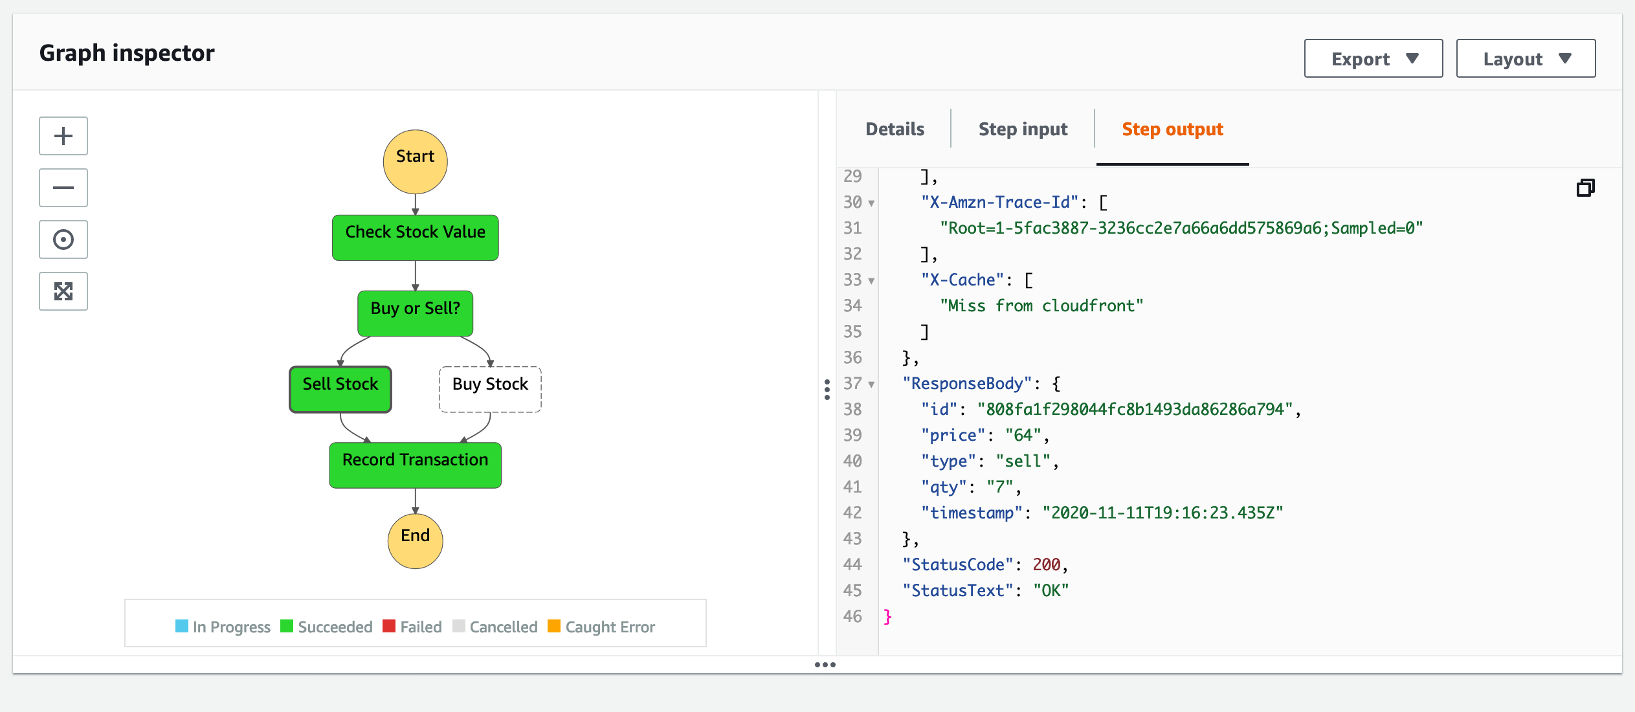Select the dashed Buy Stock state
The height and width of the screenshot is (712, 1635).
tap(490, 389)
